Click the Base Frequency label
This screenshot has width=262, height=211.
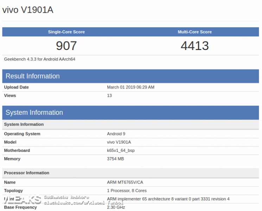point(20,207)
